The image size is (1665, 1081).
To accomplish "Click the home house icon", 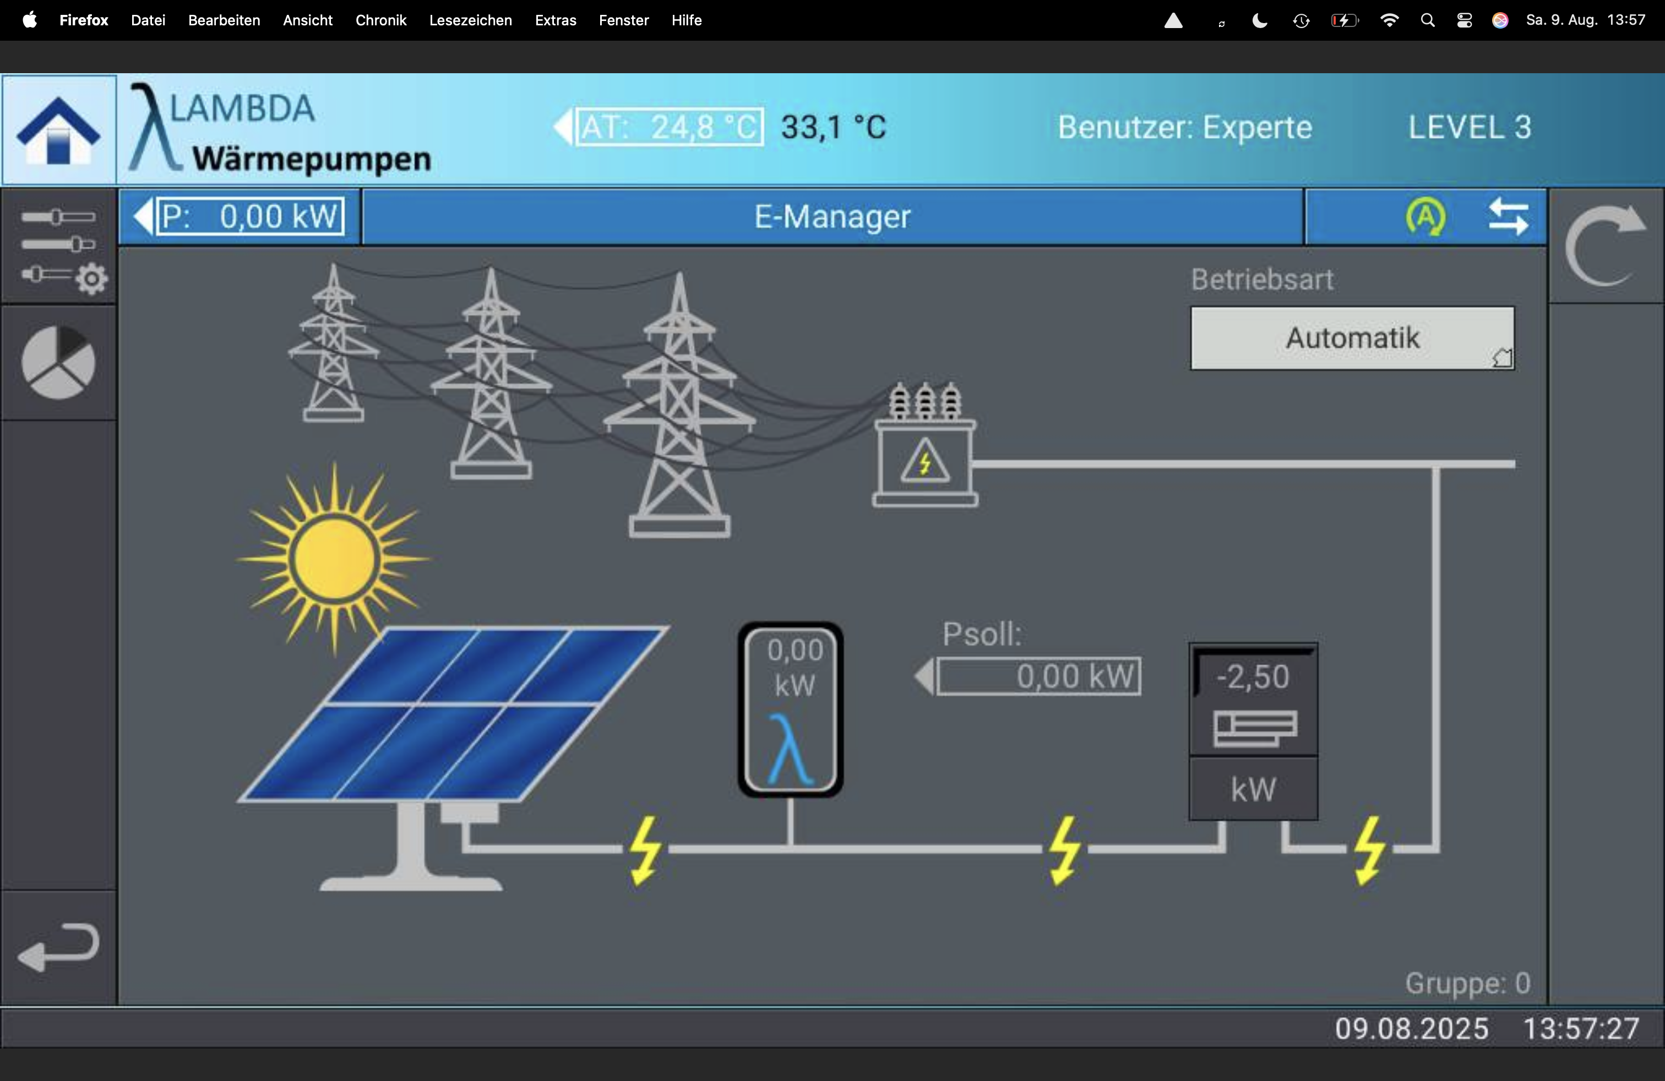I will pyautogui.click(x=59, y=130).
